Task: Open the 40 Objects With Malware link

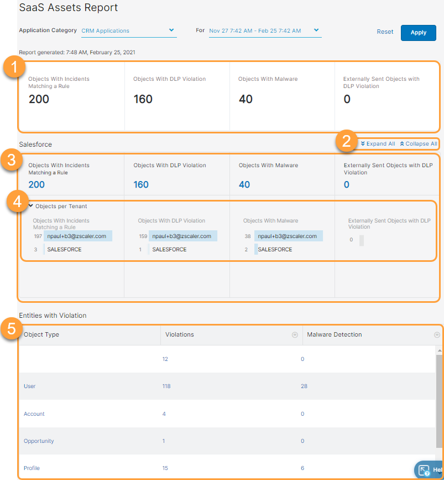Action: click(x=243, y=183)
